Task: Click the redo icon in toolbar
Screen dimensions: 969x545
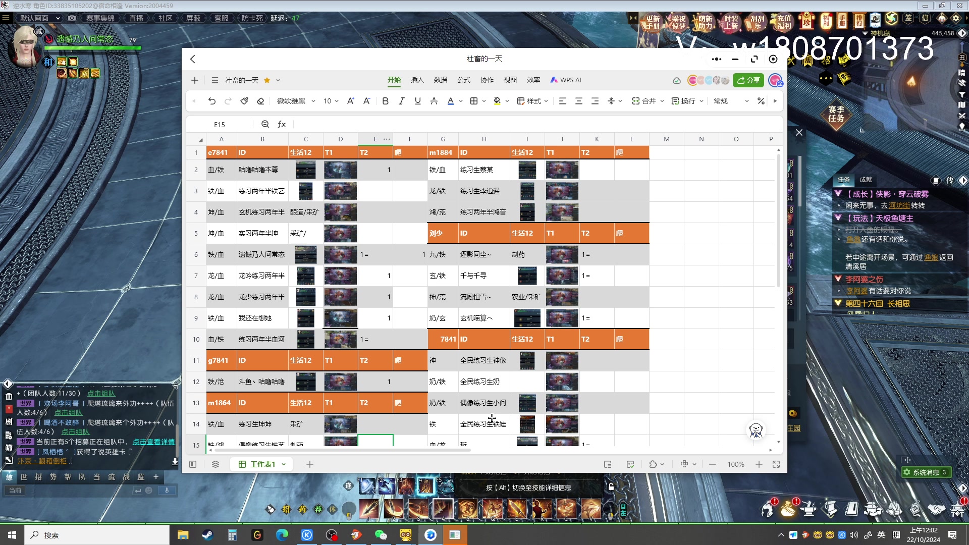Action: point(228,101)
